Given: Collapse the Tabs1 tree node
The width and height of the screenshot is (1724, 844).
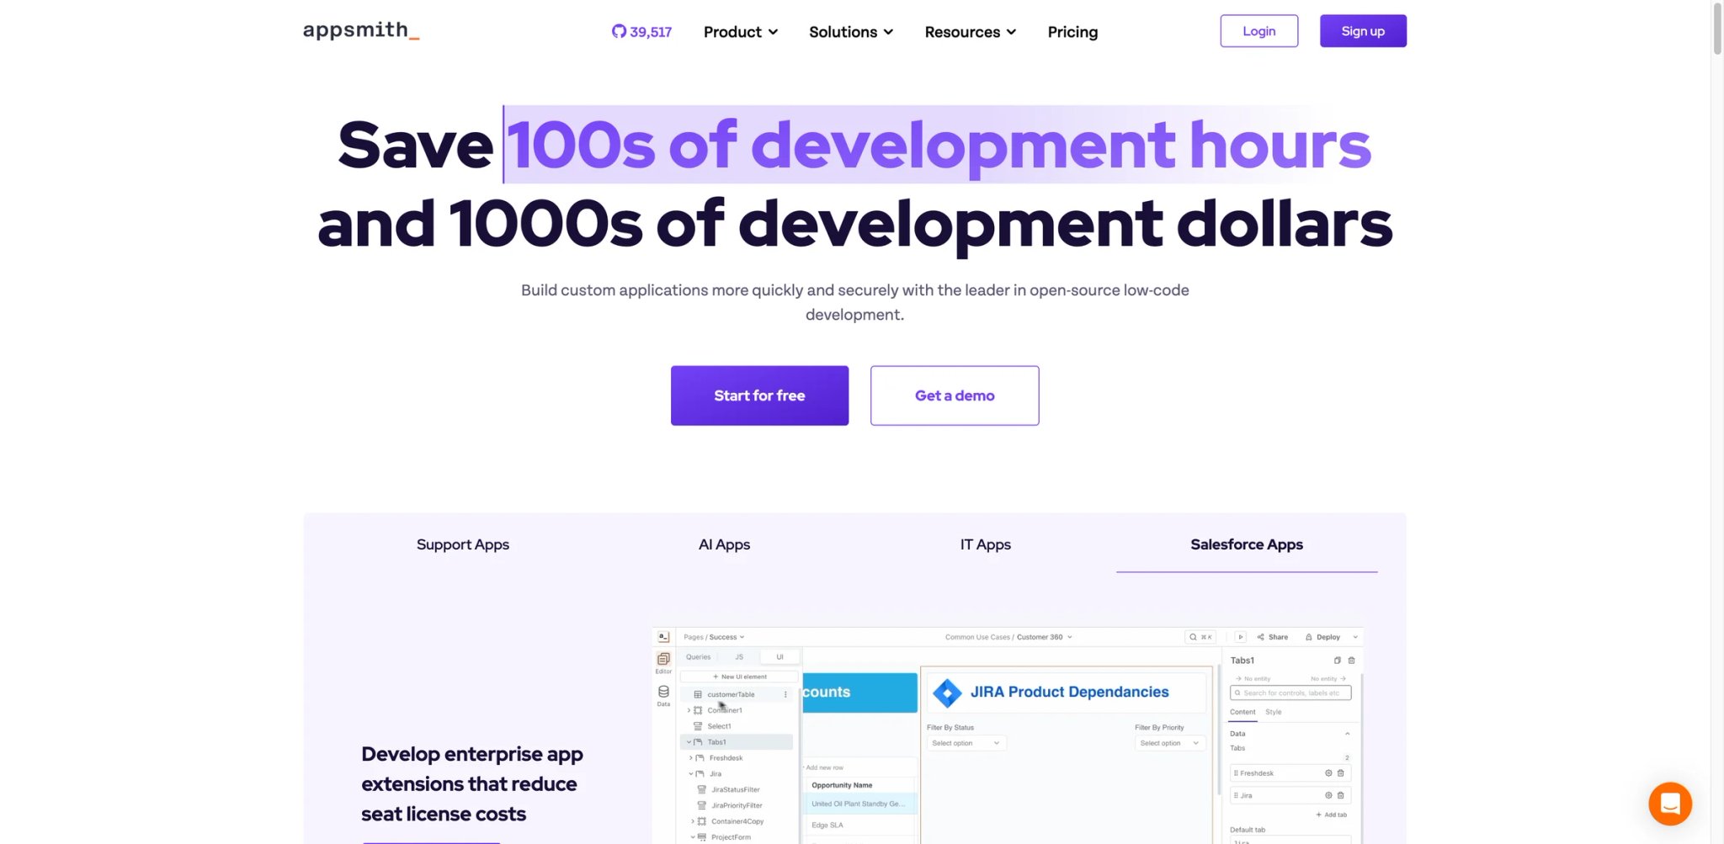Looking at the screenshot, I should pyautogui.click(x=689, y=742).
